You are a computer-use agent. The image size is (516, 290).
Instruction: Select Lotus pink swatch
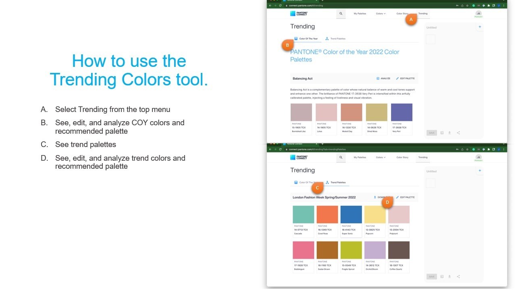(x=326, y=112)
